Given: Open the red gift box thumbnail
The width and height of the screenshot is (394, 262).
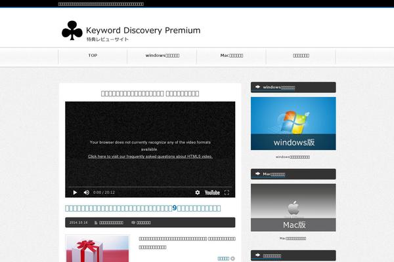Looking at the screenshot, I should [x=97, y=249].
